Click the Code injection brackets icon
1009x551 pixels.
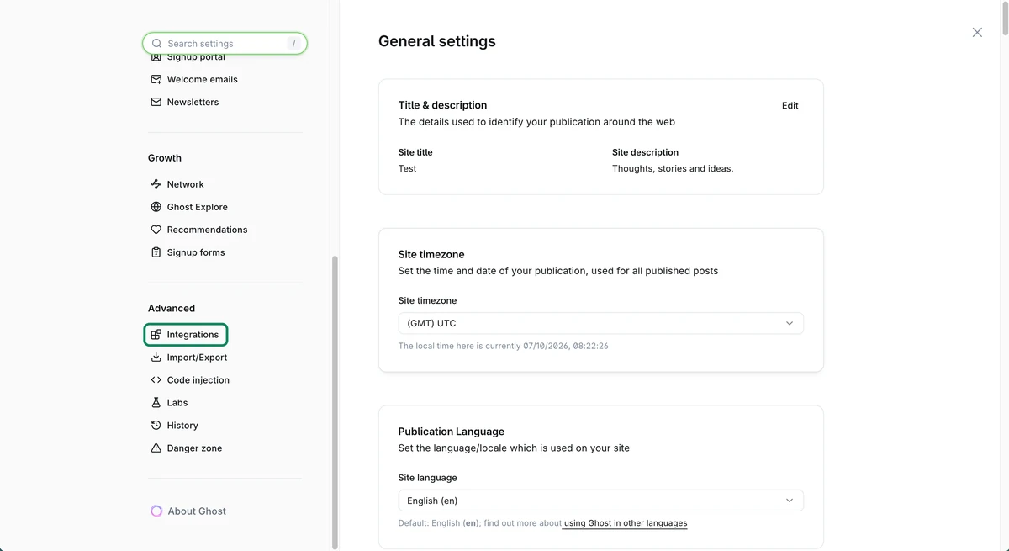point(156,380)
